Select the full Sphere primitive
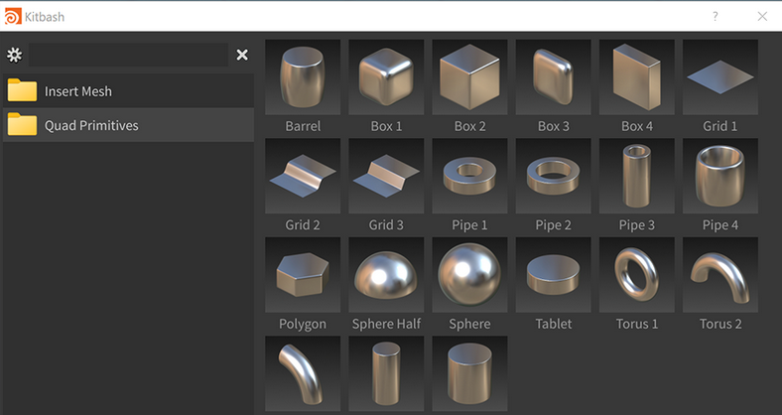Viewport: 782px width, 415px height. click(x=469, y=274)
